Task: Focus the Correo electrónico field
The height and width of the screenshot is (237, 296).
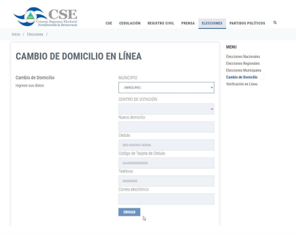Action: tap(166, 199)
